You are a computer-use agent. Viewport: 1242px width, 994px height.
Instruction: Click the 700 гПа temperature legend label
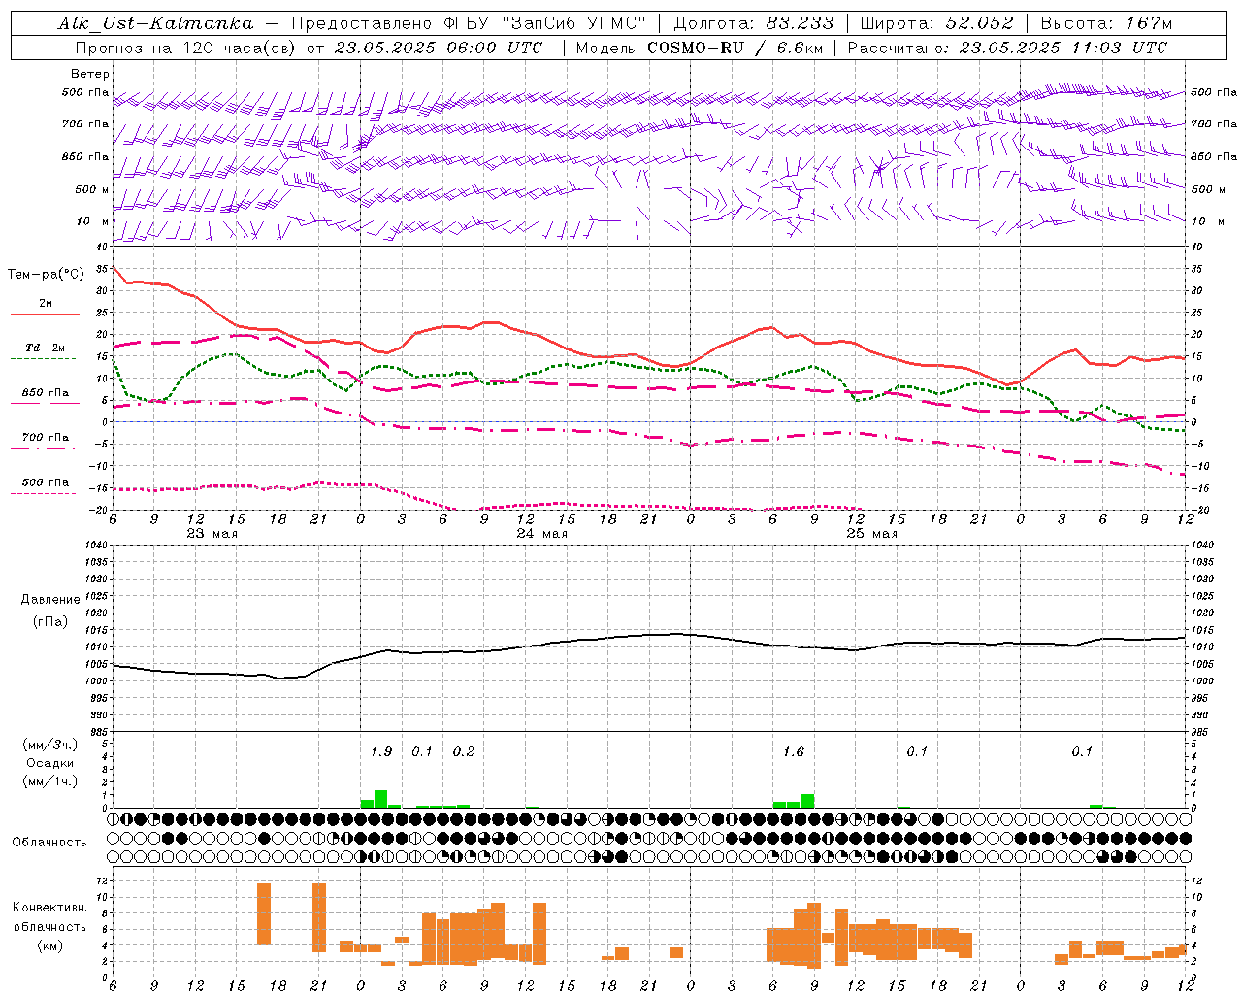[x=46, y=438]
